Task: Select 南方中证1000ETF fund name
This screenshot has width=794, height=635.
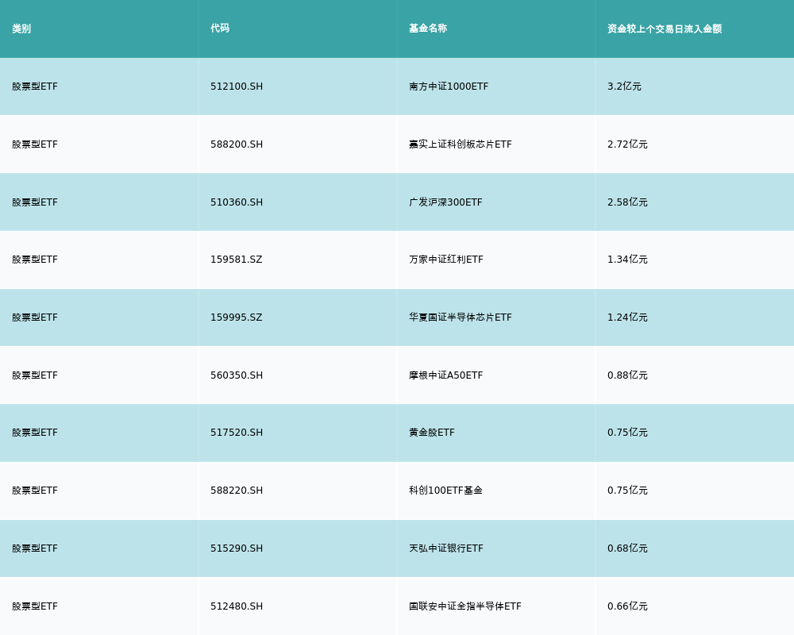Action: click(x=449, y=87)
